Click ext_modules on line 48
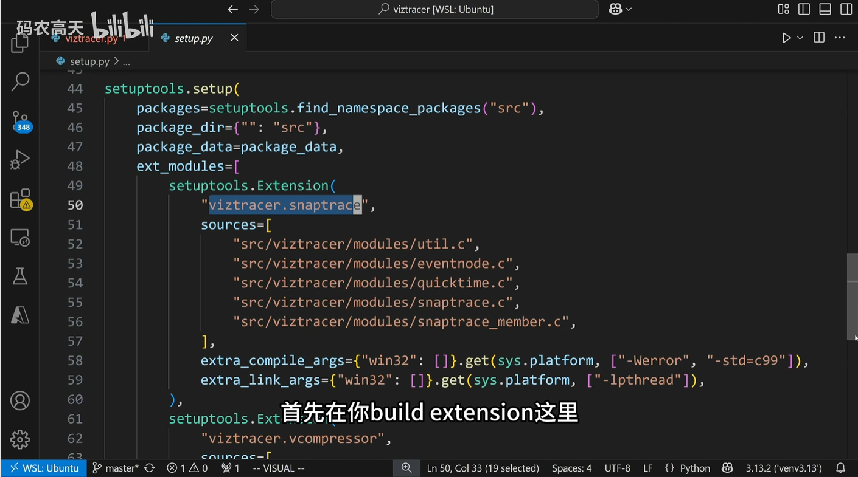 coord(181,166)
